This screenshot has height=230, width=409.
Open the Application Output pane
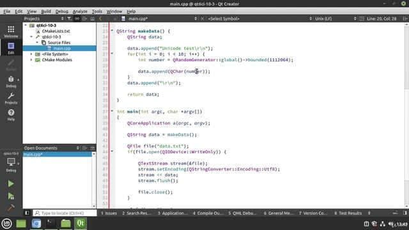pos(173,213)
